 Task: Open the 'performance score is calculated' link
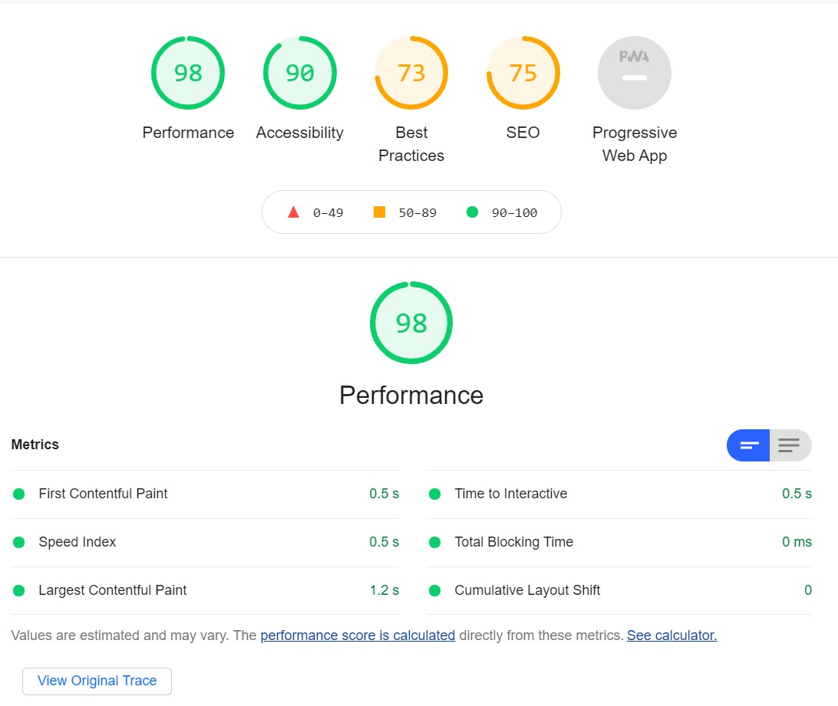358,635
